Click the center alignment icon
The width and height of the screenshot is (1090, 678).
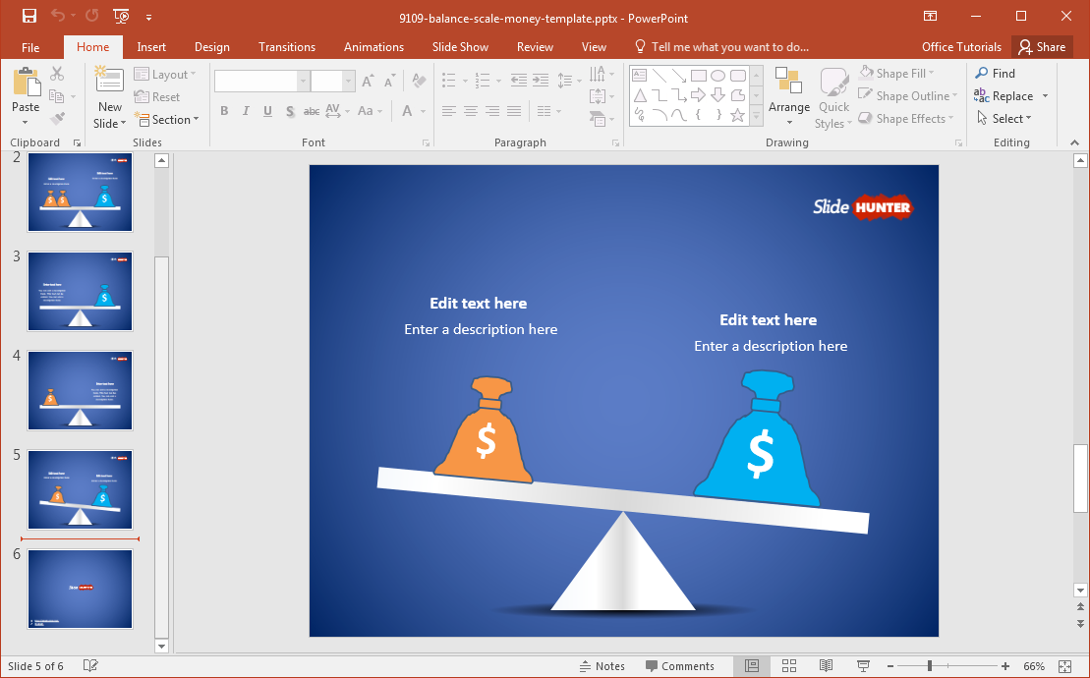pyautogui.click(x=471, y=110)
